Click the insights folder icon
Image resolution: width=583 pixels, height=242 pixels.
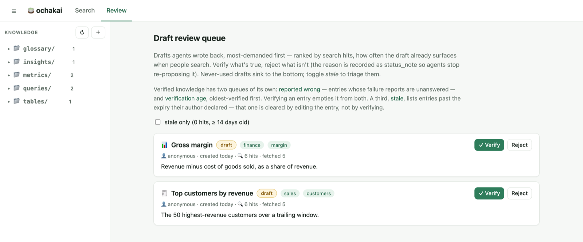click(17, 62)
